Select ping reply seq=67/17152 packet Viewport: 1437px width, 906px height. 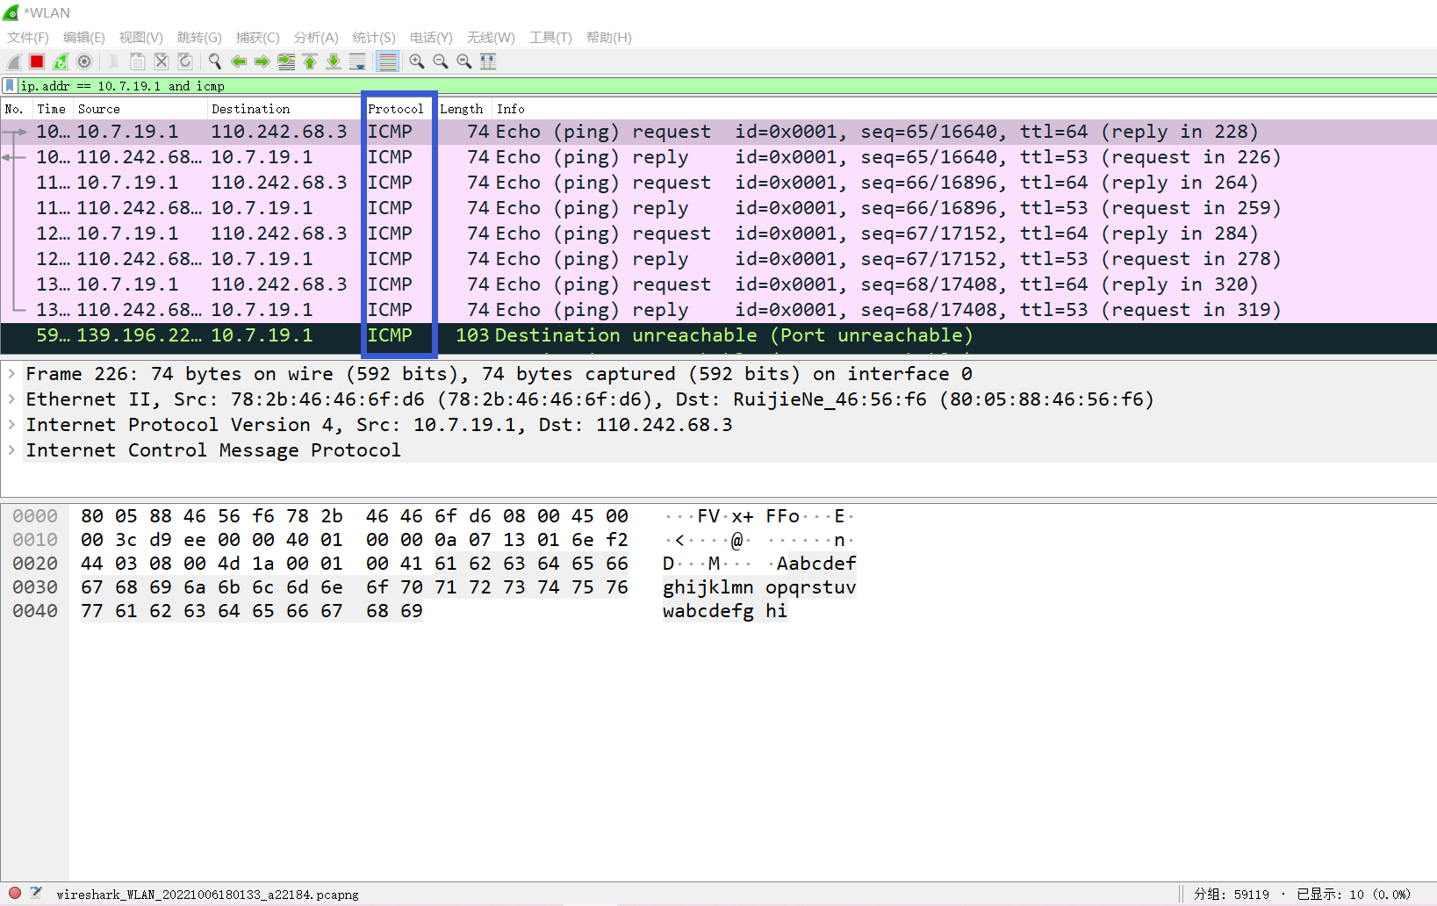pyautogui.click(x=718, y=259)
